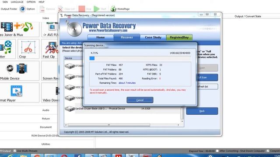280x157 pixels.
Task: Open the Opera icon in taskbar
Action: click(x=64, y=156)
